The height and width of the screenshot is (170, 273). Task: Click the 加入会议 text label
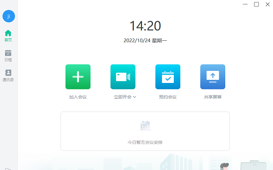(x=78, y=97)
